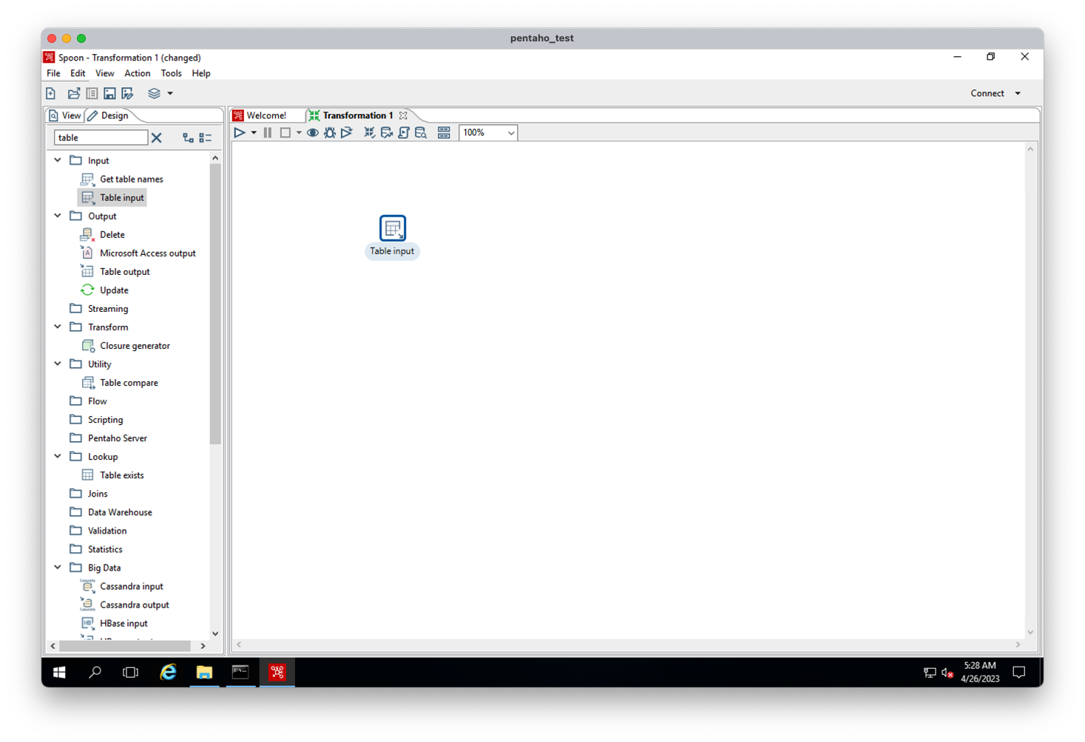
Task: Open the Welcome! tab
Action: (x=260, y=116)
